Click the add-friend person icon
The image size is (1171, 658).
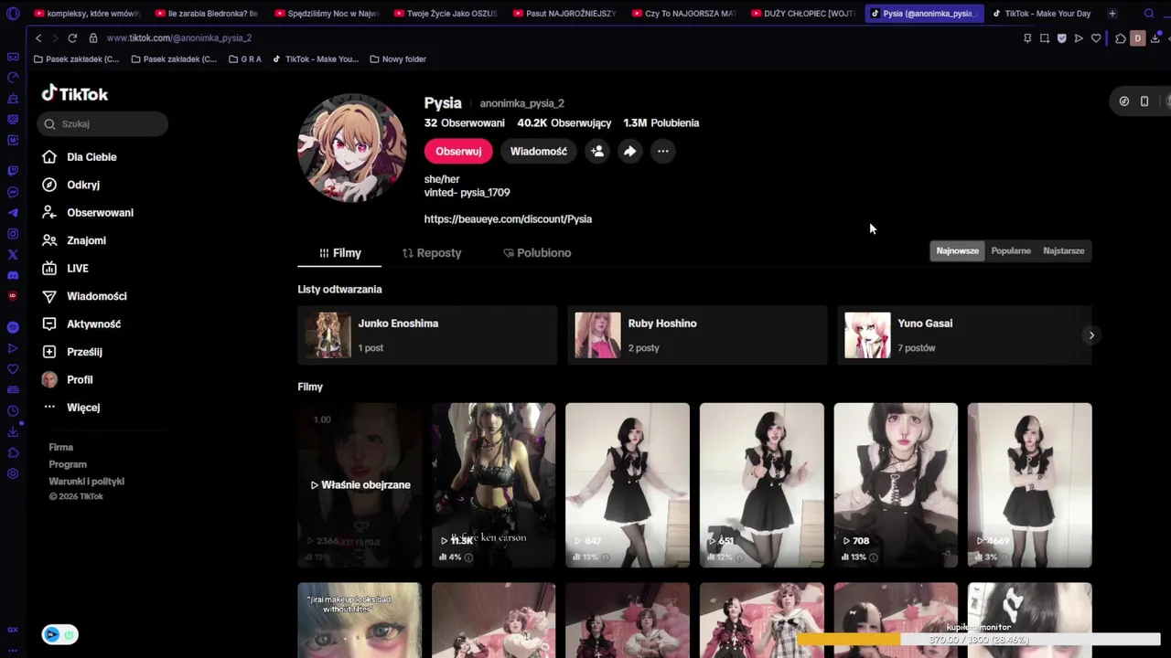pos(597,151)
